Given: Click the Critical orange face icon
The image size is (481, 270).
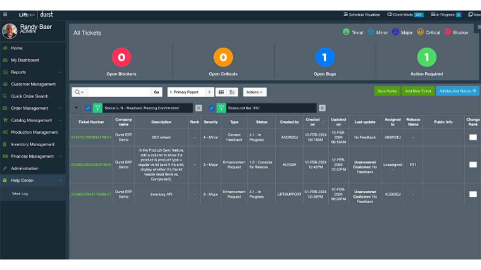Looking at the screenshot, I should click(x=420, y=32).
